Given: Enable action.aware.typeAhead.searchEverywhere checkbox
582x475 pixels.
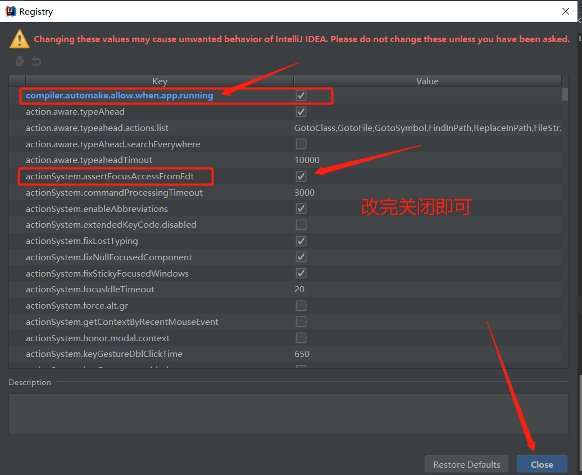Looking at the screenshot, I should click(301, 144).
